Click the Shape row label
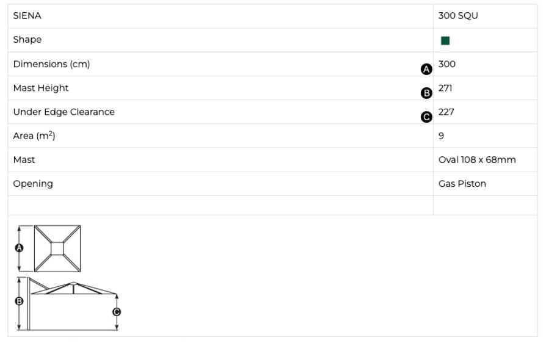546x354 pixels. tap(27, 40)
